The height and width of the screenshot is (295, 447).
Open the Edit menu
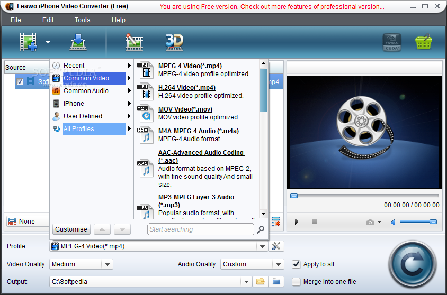[x=48, y=20]
